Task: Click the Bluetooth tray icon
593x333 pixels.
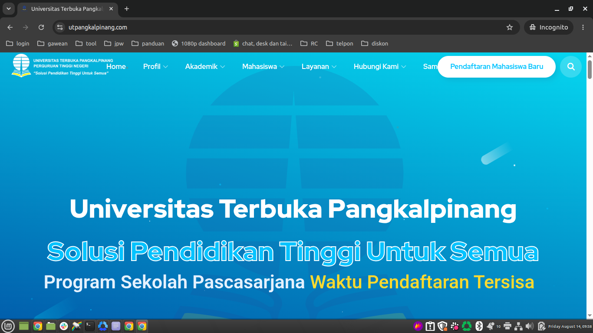Action: click(x=479, y=326)
